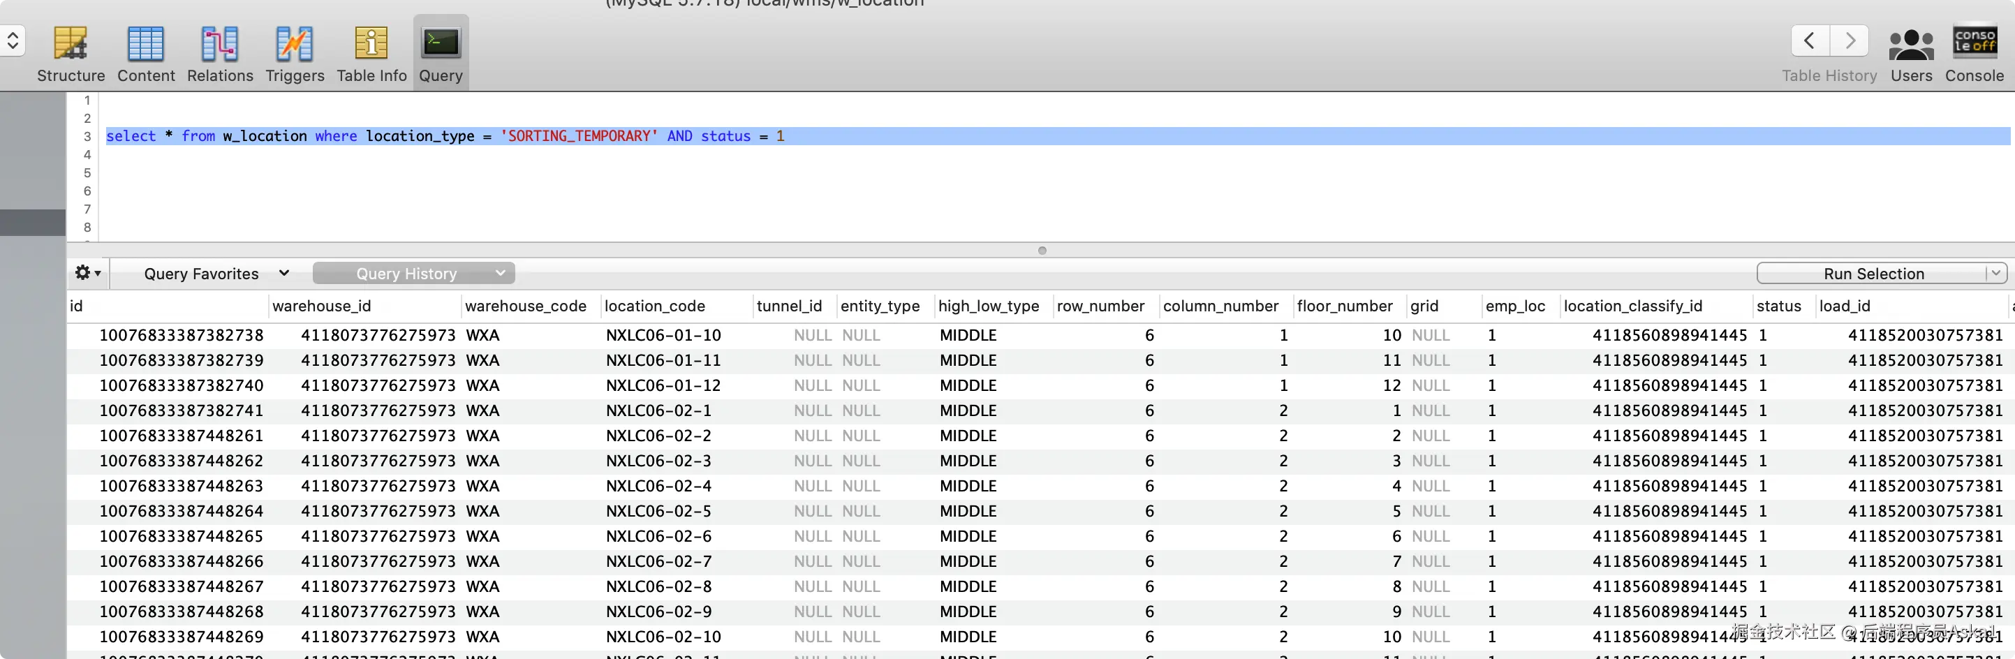Expand the Query Favorites dropdown
The image size is (2015, 659).
click(216, 274)
